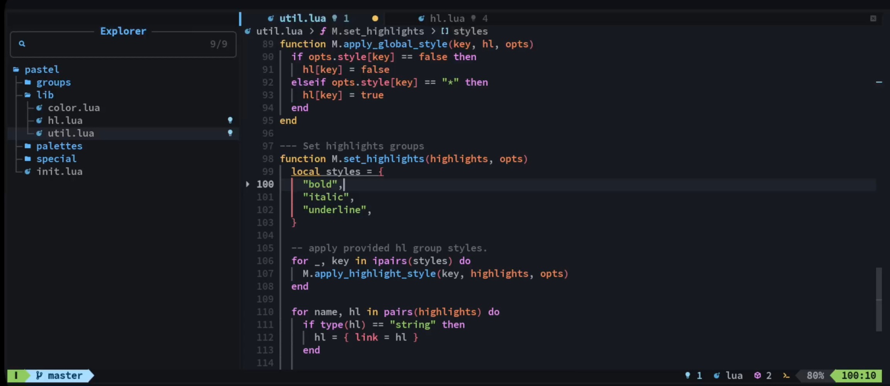Click 'link' on line 112
Image resolution: width=890 pixels, height=386 pixels.
tap(366, 337)
